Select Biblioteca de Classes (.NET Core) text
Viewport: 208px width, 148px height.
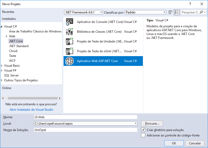[x=99, y=32]
